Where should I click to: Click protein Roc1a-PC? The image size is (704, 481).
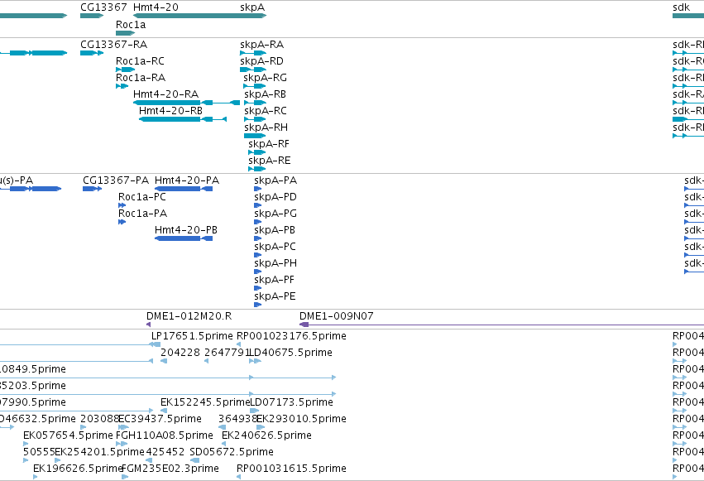(142, 197)
